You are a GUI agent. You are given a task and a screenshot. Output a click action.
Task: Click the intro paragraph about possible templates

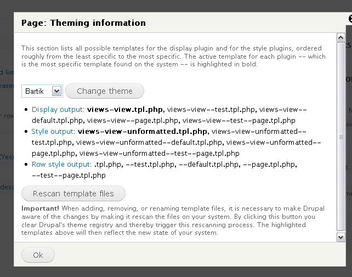173,56
